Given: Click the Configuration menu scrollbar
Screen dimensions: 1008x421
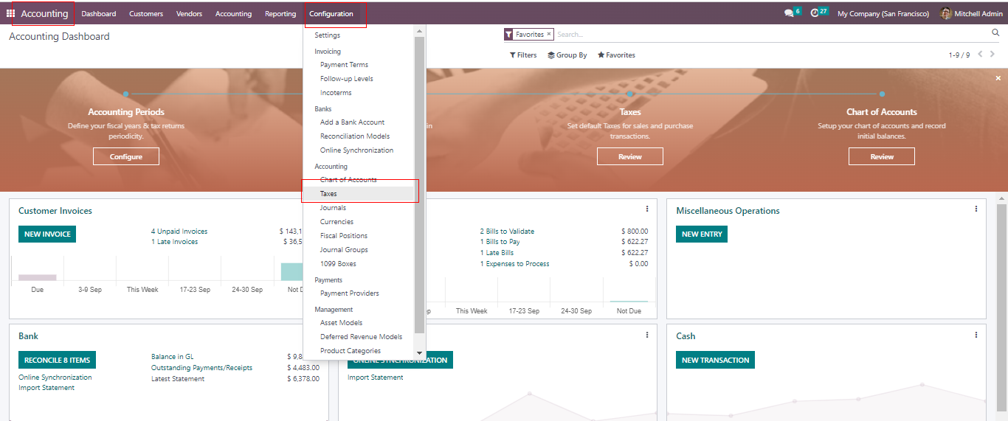Looking at the screenshot, I should pos(419,184).
